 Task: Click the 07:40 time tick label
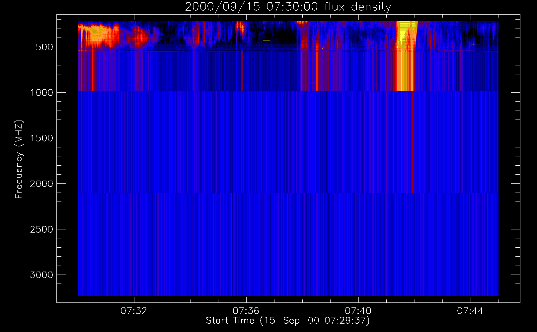point(358,311)
